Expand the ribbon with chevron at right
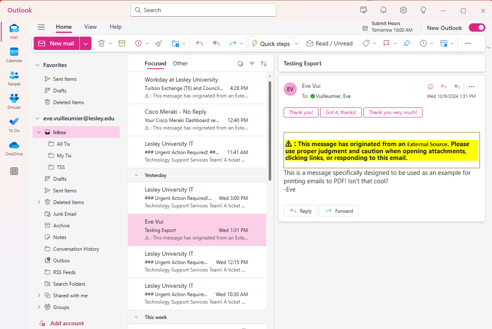This screenshot has width=492, height=329. coord(488,47)
